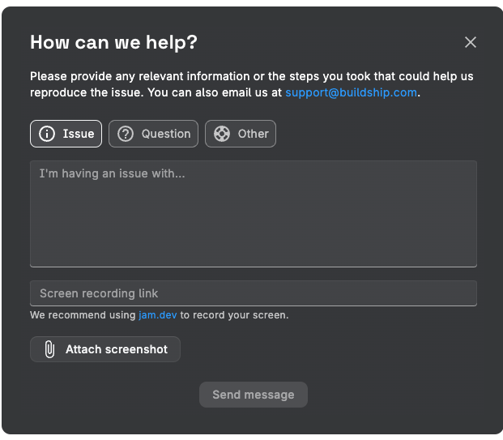Focus the message box for describing the issue
The image size is (503, 440).
[x=253, y=219]
